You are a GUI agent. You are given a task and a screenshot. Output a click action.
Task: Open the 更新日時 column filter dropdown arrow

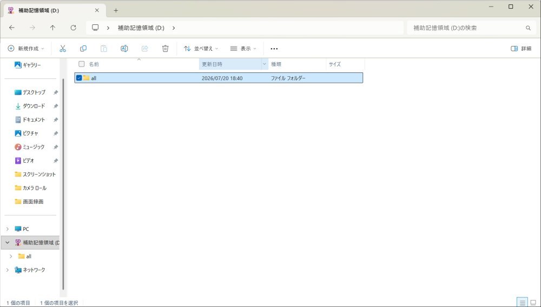point(265,64)
